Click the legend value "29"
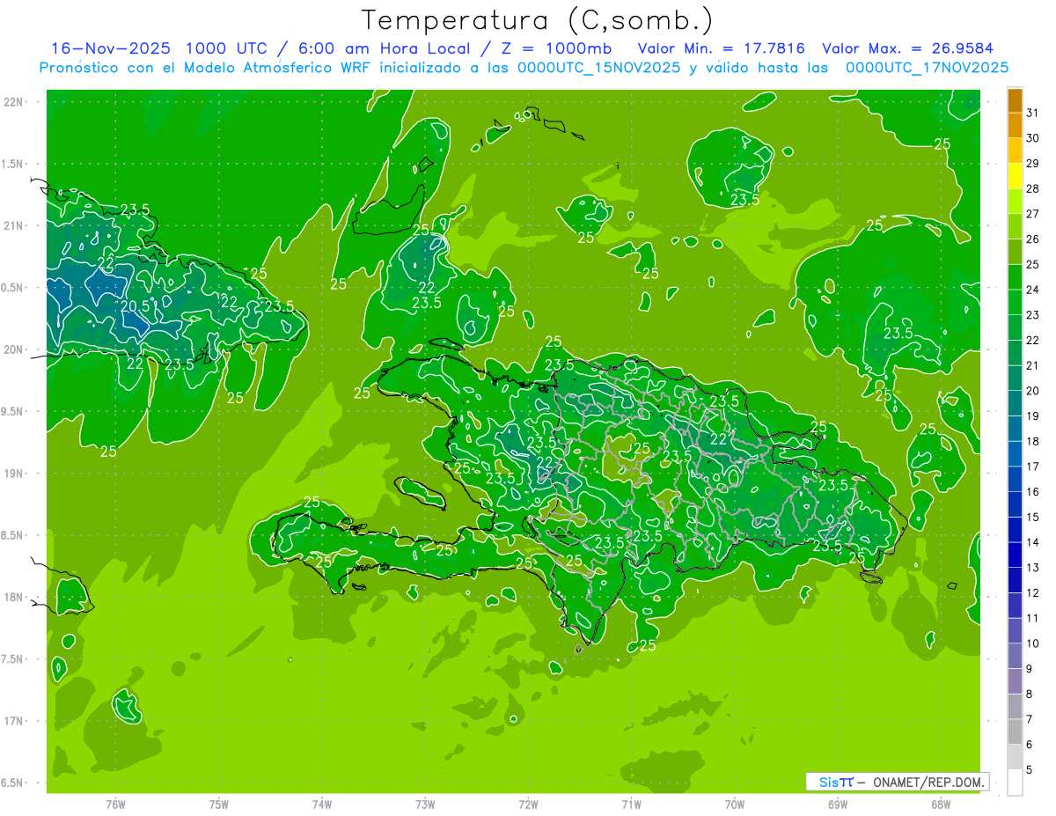 point(1033,163)
